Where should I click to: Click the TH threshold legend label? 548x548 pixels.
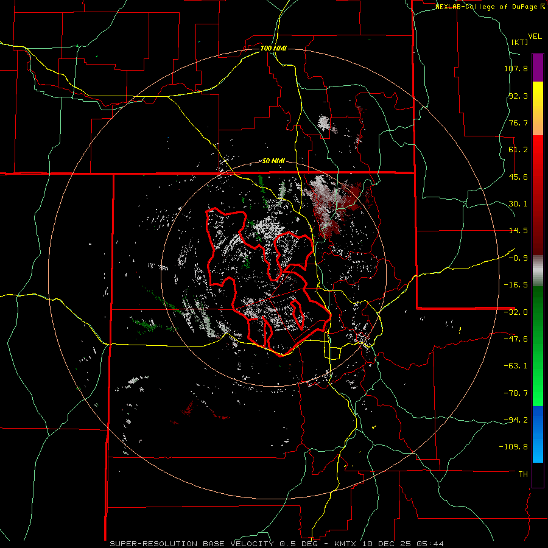coord(523,474)
